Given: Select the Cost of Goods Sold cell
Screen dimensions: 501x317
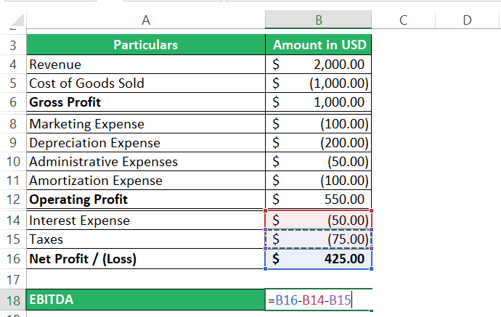Looking at the screenshot, I should click(x=145, y=83).
